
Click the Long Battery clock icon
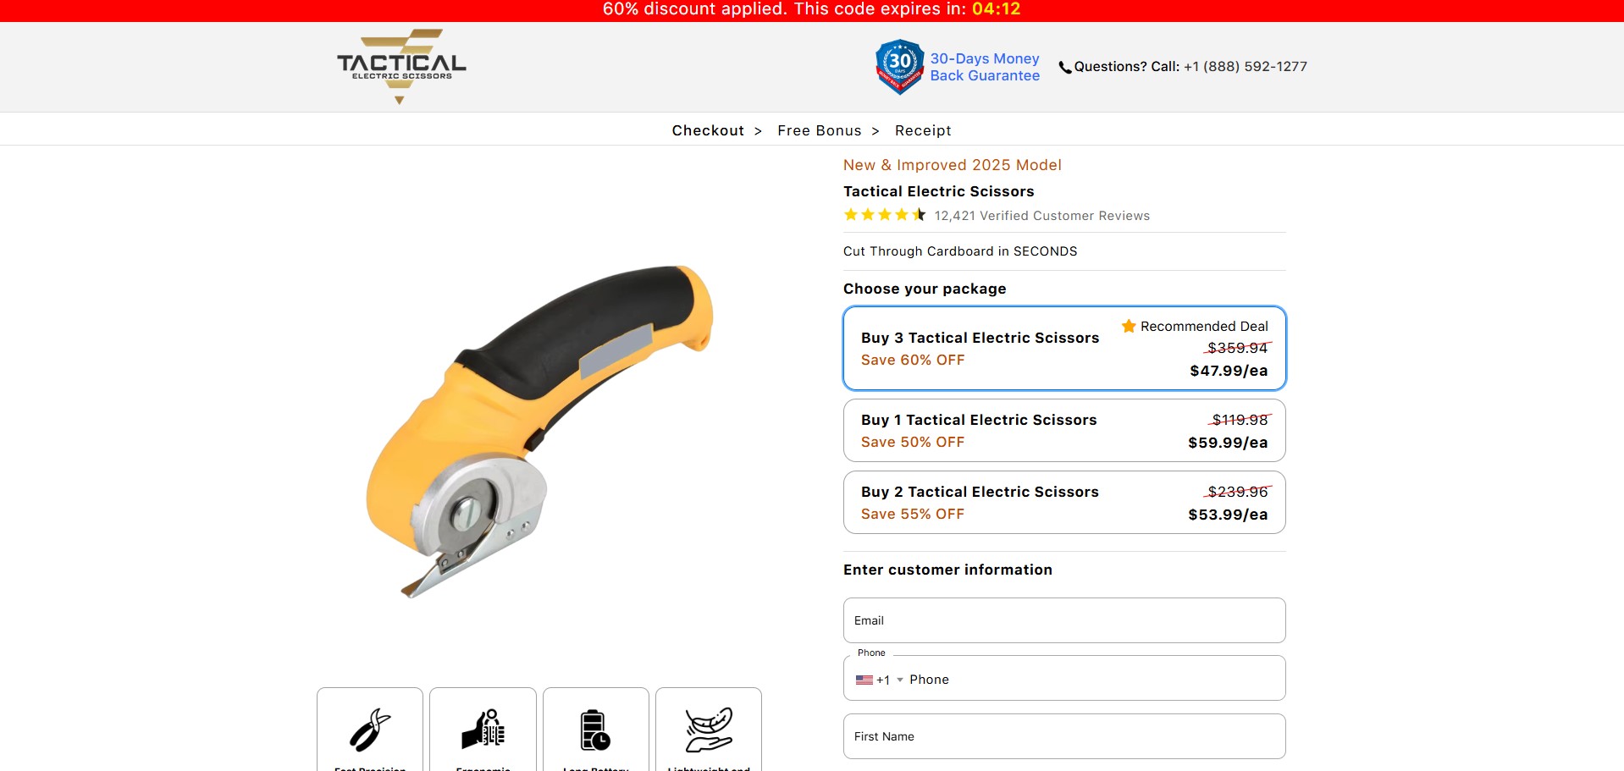pyautogui.click(x=595, y=730)
